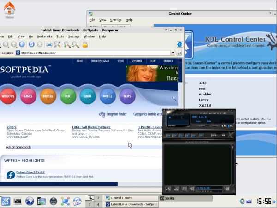This screenshot has width=277, height=208.
Task: Click the HELP link in Softpedia header
Action: [x=153, y=61]
